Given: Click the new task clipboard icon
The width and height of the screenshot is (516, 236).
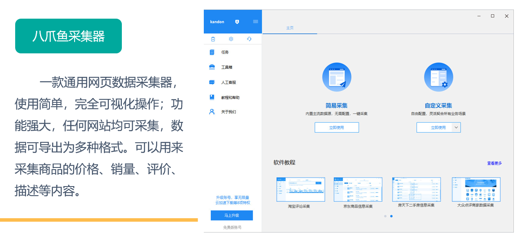Looking at the screenshot, I should coord(213,39).
